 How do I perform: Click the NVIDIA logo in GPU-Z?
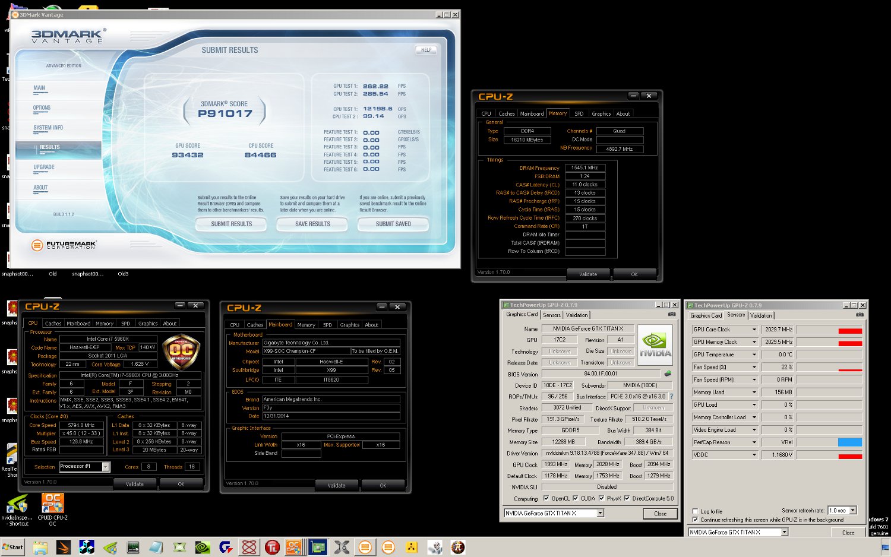[655, 344]
